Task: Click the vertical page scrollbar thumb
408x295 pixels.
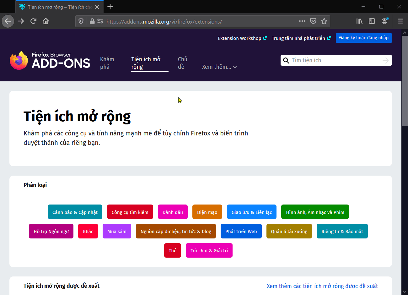Action: tap(405, 81)
